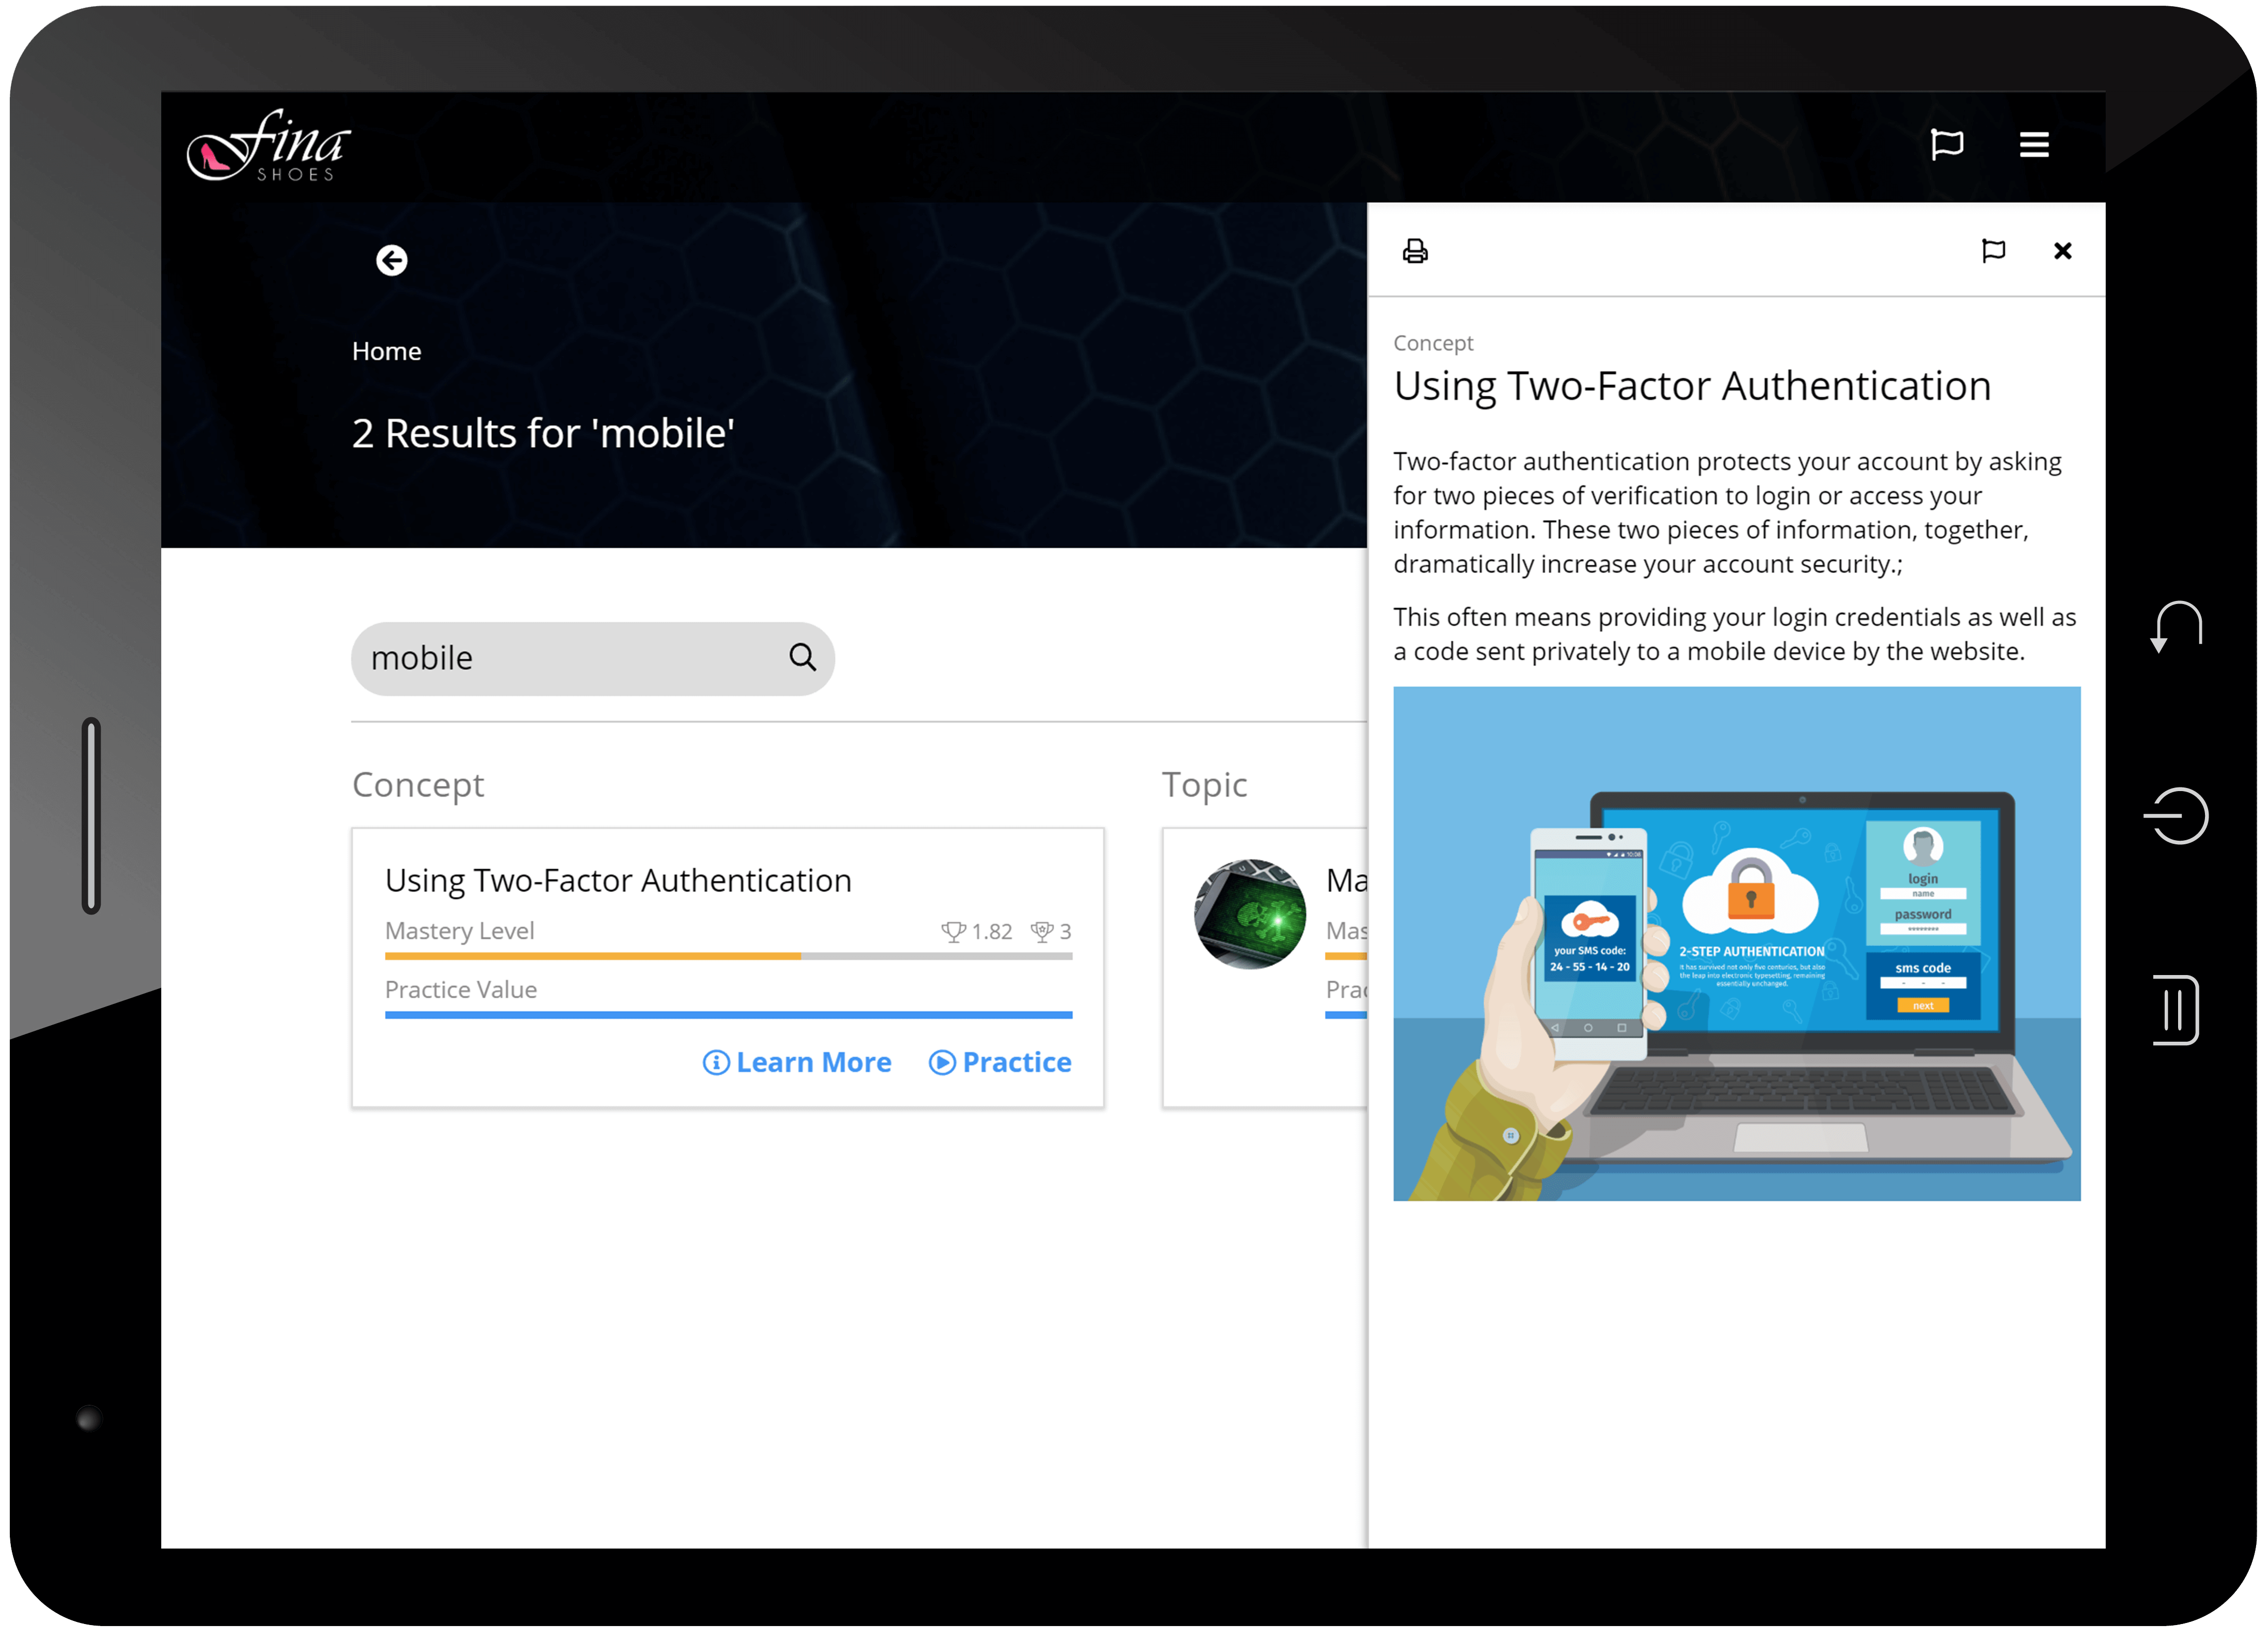
Task: Click the '2 Results for 'mobile'' heading
Action: [x=543, y=434]
